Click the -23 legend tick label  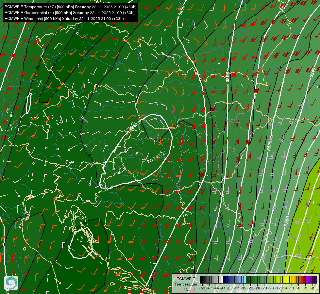(264, 288)
